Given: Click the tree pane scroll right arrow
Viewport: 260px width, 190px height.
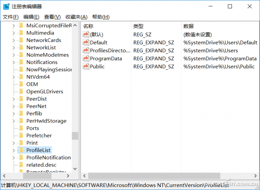Looking at the screenshot, I should click(x=68, y=176).
